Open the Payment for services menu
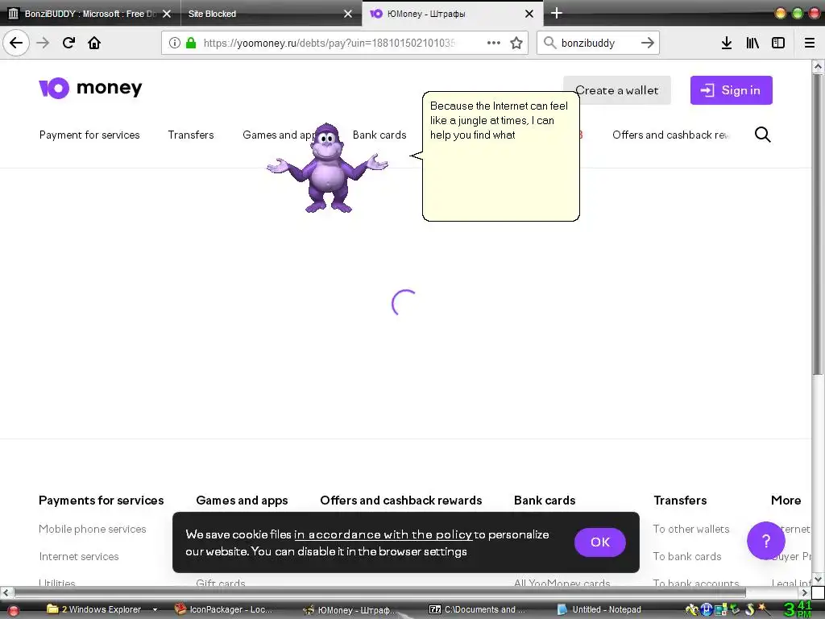Viewport: 825px width, 619px height. pyautogui.click(x=89, y=135)
